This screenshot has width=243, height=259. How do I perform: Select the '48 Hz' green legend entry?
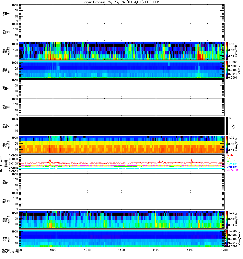coord(231,161)
